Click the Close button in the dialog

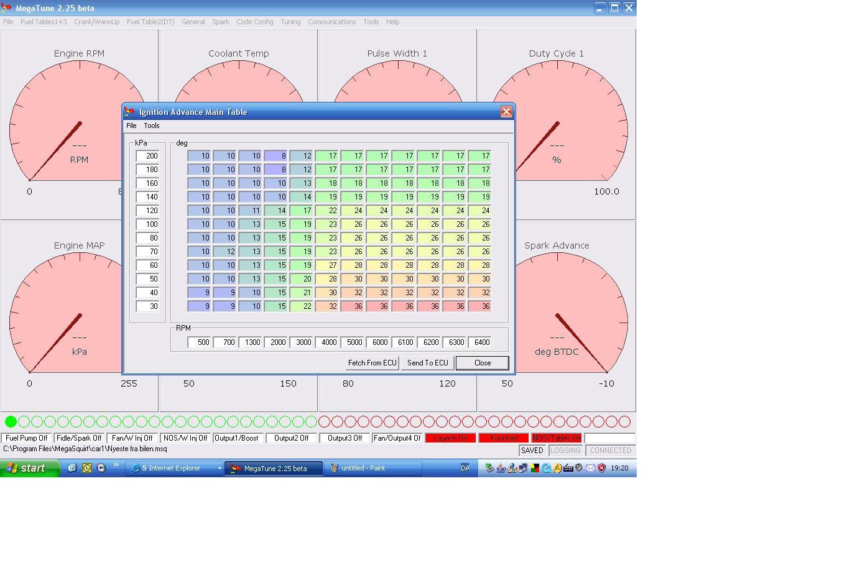[483, 363]
